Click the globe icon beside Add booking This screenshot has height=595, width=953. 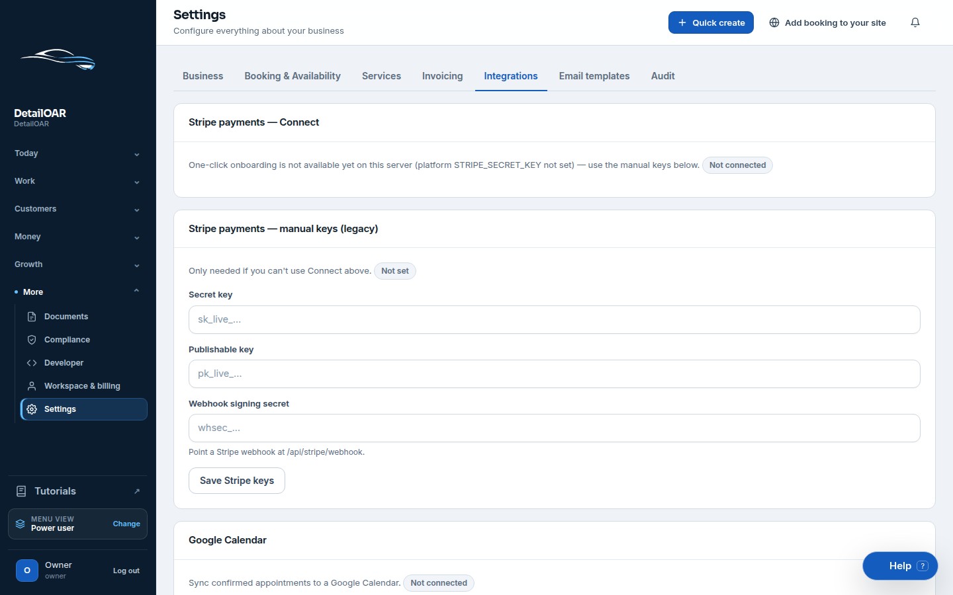pyautogui.click(x=774, y=22)
